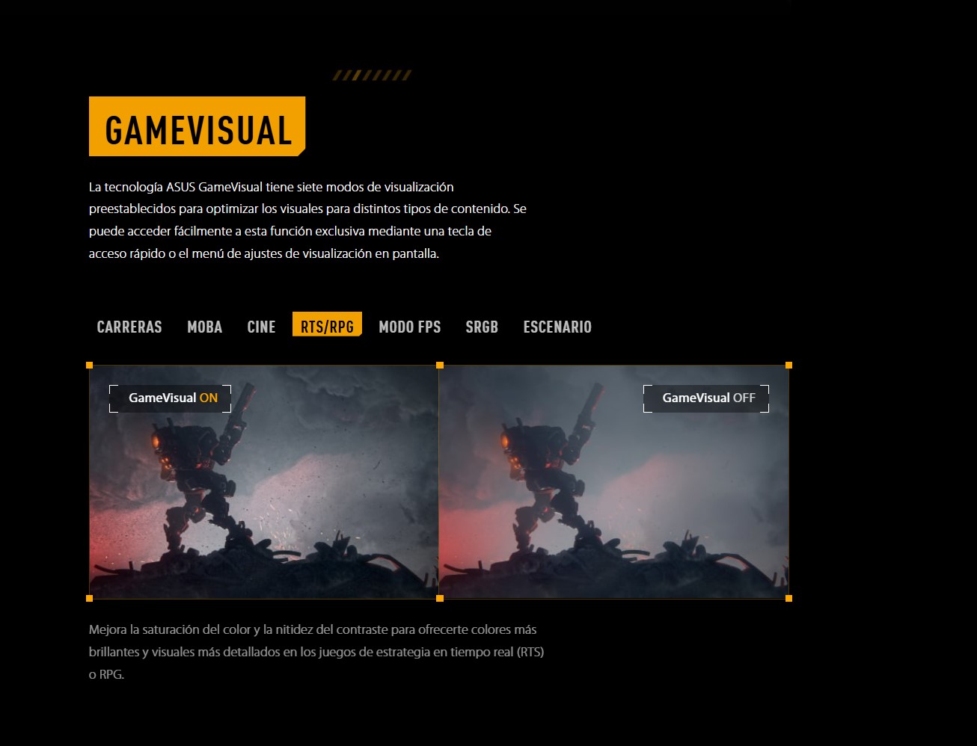Select the CARRERAS mode tab
Image resolution: width=977 pixels, height=746 pixels.
click(129, 327)
